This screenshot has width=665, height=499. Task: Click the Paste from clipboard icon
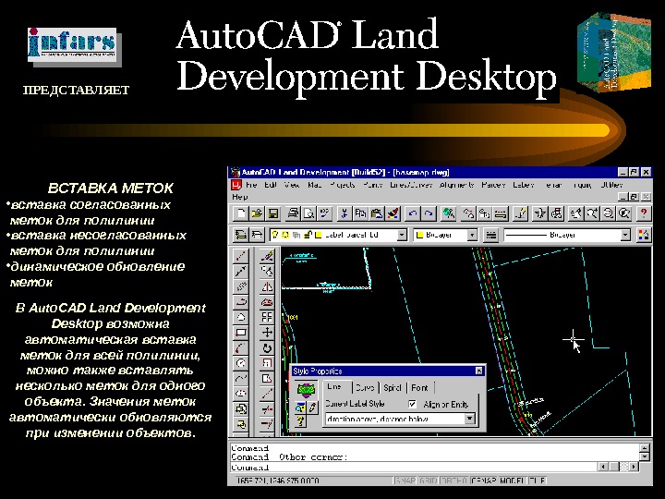pos(377,213)
